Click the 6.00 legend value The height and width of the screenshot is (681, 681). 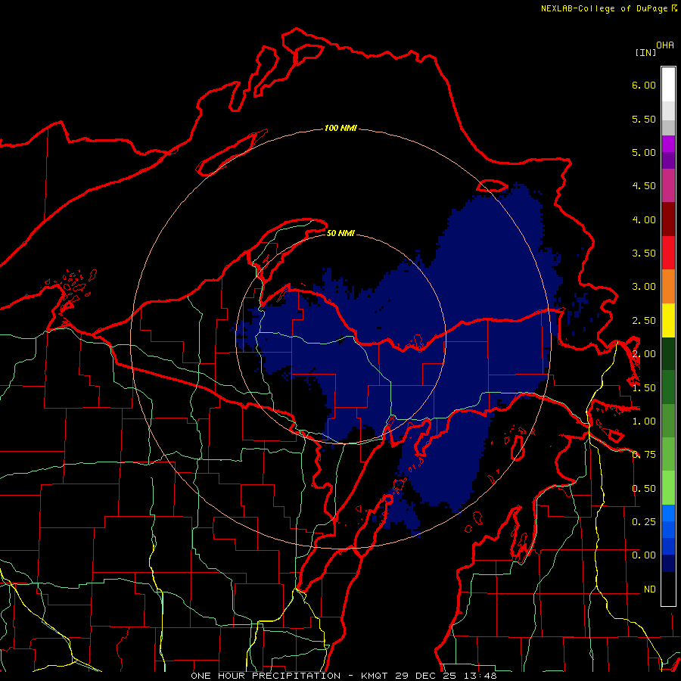tap(644, 85)
